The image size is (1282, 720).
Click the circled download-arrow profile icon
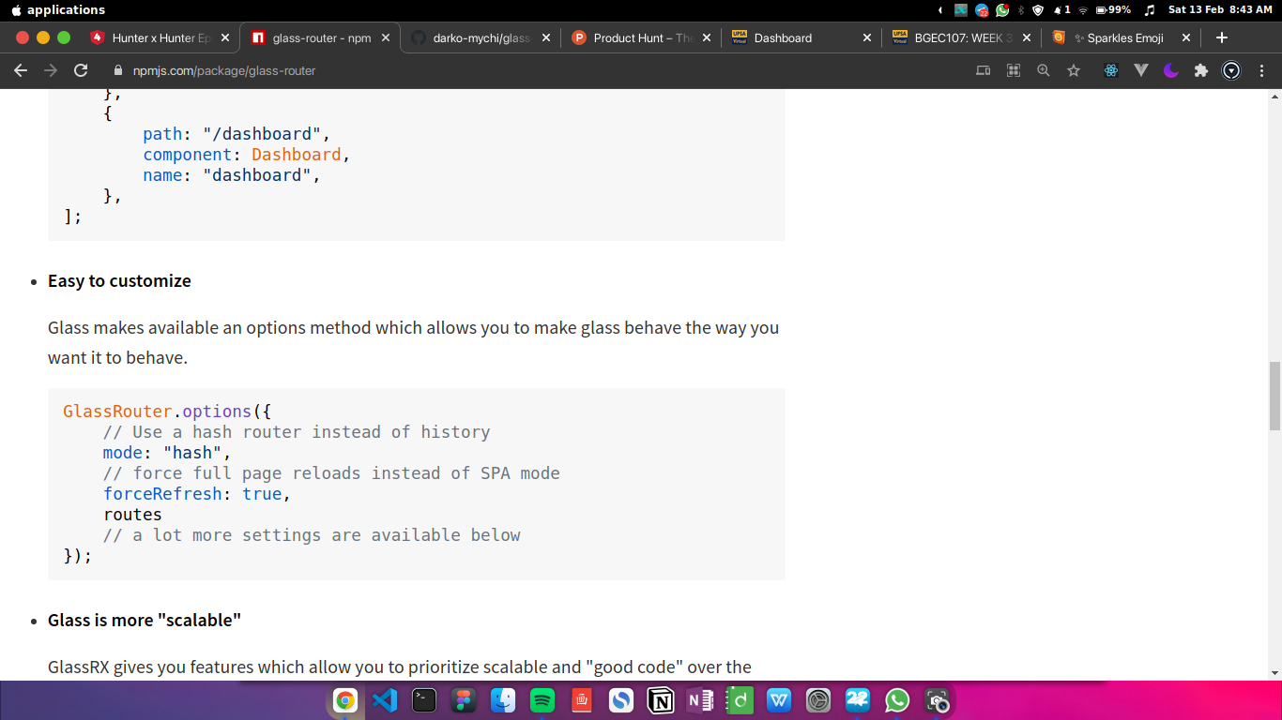[x=1231, y=70]
